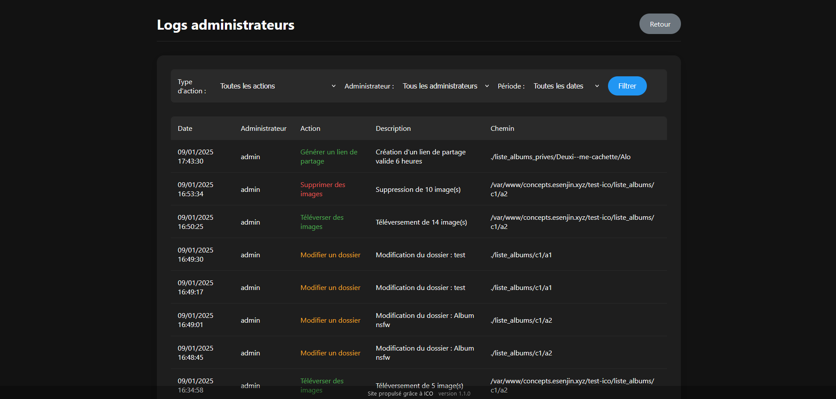Image resolution: width=836 pixels, height=399 pixels.
Task: Click Modifier un dossier in the 16:48:45 row
Action: click(x=330, y=353)
